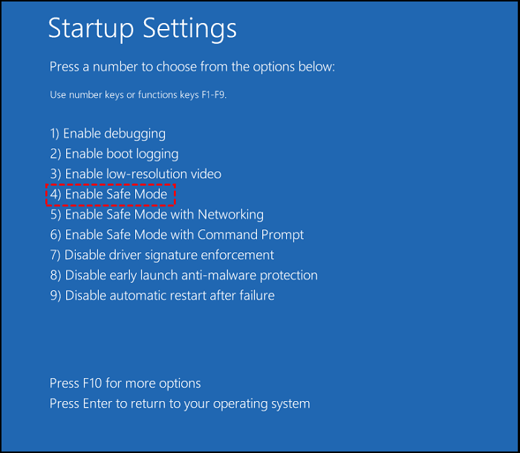Select Enable Safe Mode with Command Prompt
The height and width of the screenshot is (453, 520).
point(177,235)
